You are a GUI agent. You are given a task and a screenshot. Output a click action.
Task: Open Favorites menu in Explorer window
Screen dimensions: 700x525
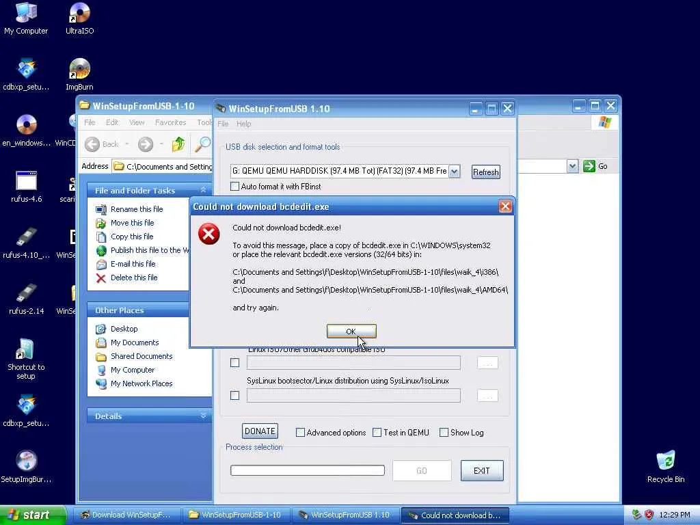click(170, 122)
